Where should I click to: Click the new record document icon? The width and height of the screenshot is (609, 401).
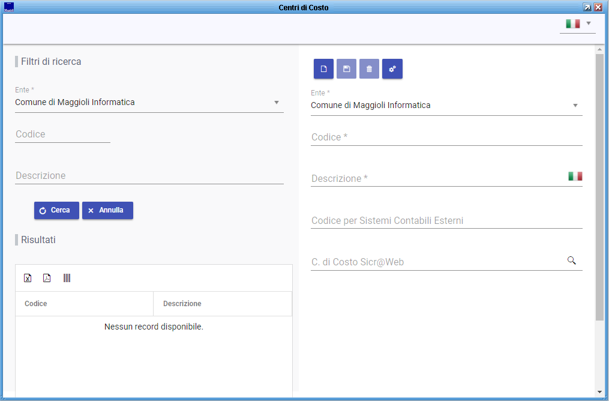pos(323,69)
